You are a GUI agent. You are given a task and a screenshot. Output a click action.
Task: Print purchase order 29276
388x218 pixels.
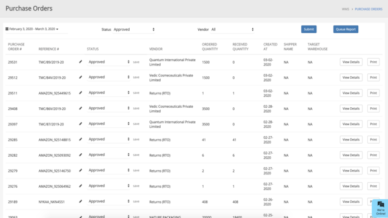click(373, 186)
